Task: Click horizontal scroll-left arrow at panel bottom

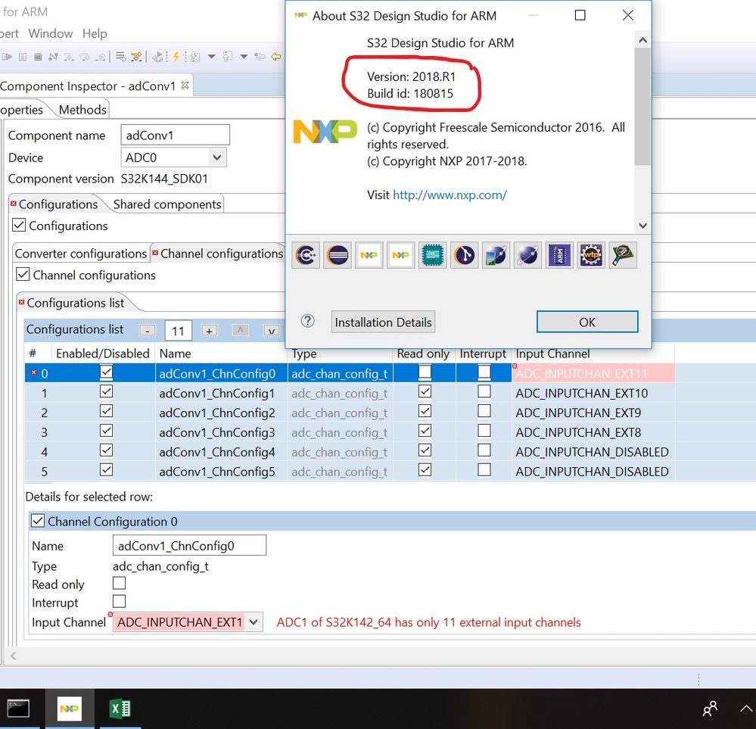Action: coord(13,656)
